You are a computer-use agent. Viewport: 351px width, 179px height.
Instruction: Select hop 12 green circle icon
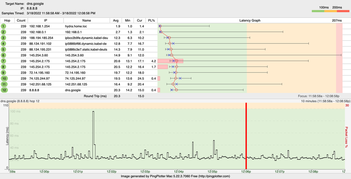tap(4, 90)
